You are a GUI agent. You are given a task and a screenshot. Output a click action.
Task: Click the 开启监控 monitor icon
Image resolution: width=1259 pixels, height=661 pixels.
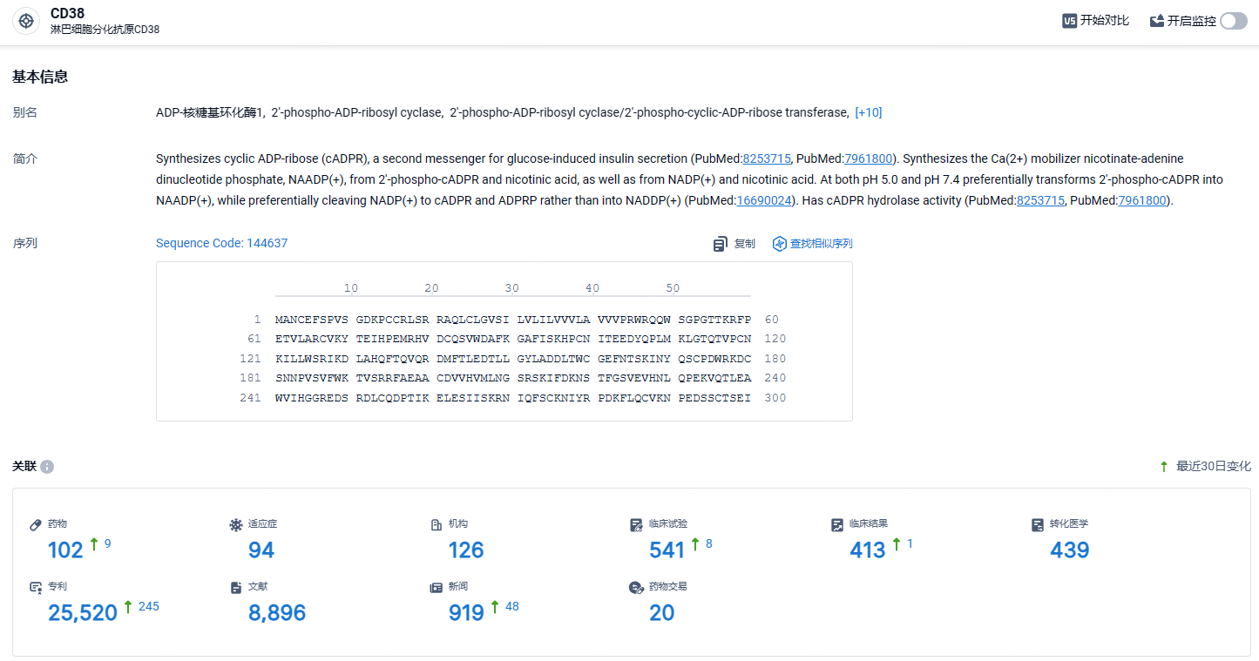click(x=1157, y=21)
